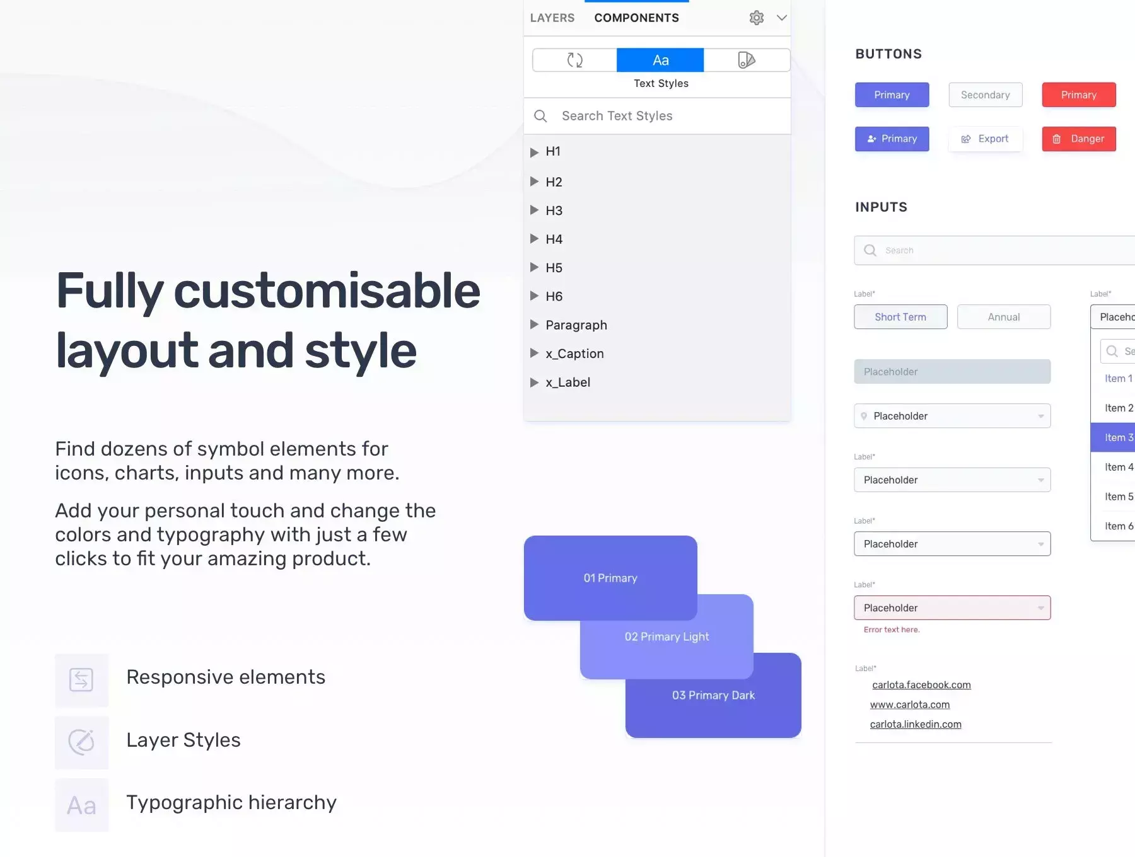This screenshot has height=857, width=1135.
Task: Click the Responsive elements arrows icon
Action: point(81,679)
